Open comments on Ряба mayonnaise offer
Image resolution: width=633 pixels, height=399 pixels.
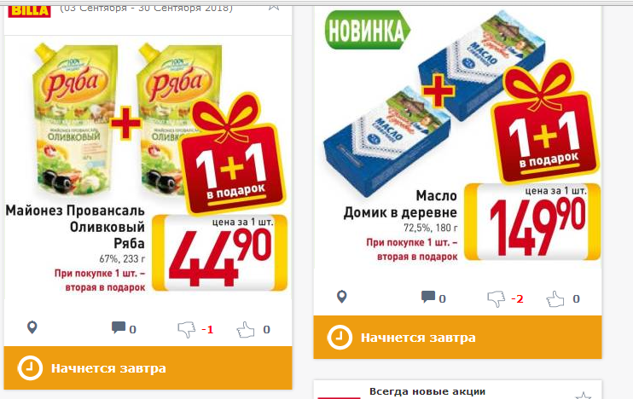119,327
